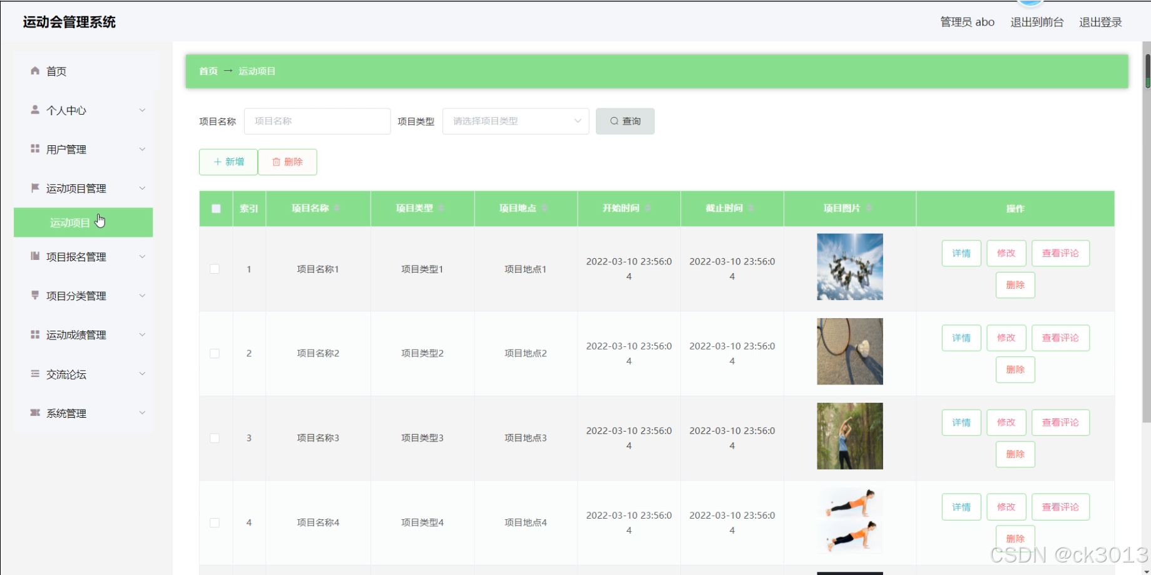
Task: Open plank exercise thumbnail in row 4
Action: point(850,521)
